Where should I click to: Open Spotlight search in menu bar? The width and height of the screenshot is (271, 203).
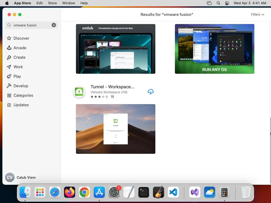(x=218, y=3)
